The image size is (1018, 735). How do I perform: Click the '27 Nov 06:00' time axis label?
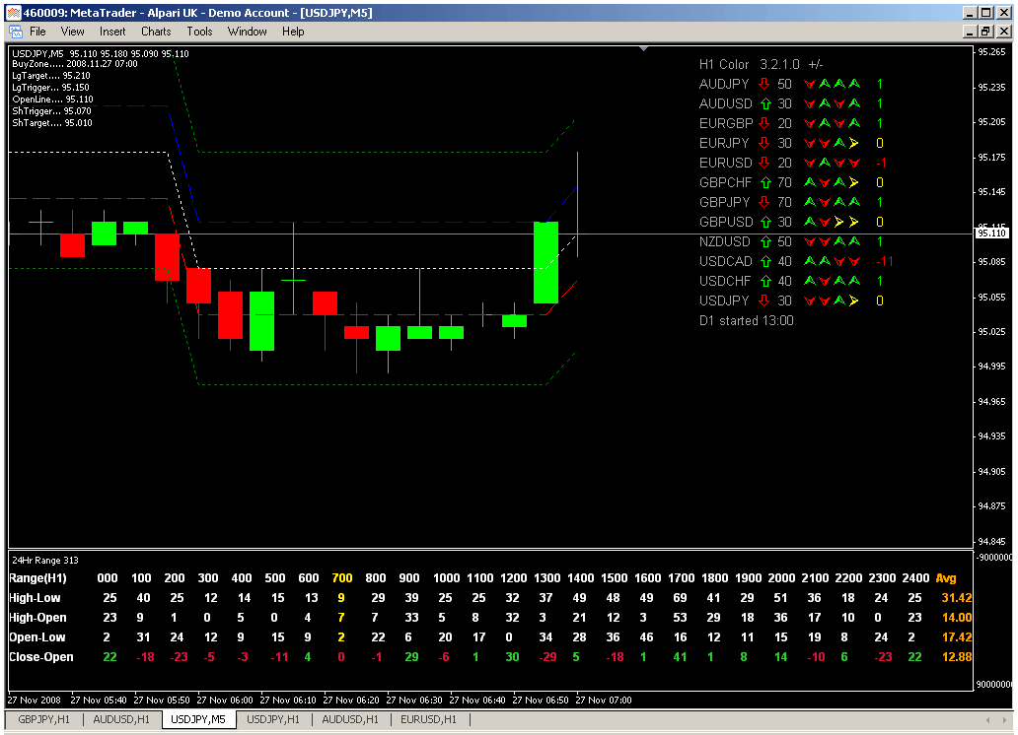point(225,700)
